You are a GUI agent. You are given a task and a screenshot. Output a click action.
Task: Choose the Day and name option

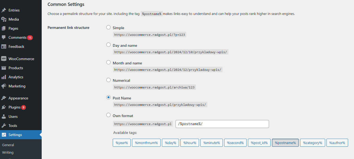108,45
